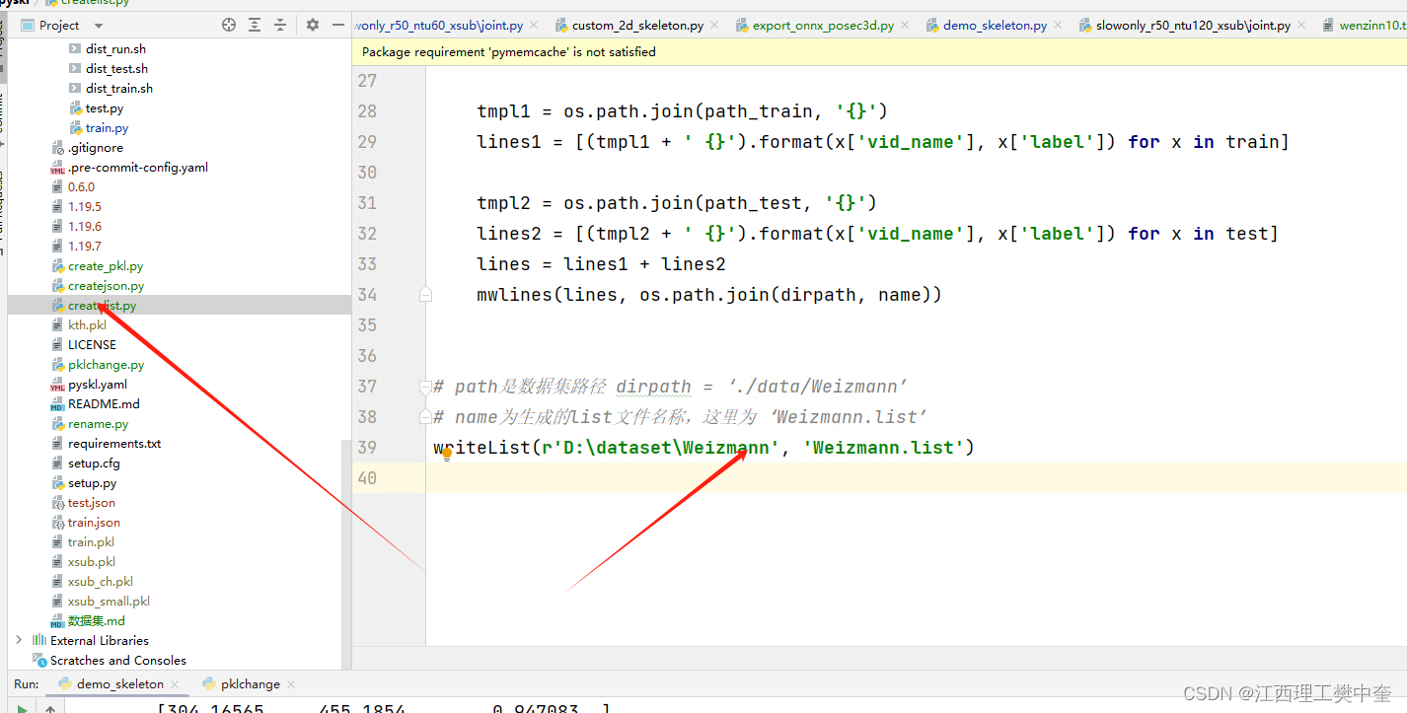Select dist_train.sh file
Image resolution: width=1407 pixels, height=713 pixels.
[119, 89]
